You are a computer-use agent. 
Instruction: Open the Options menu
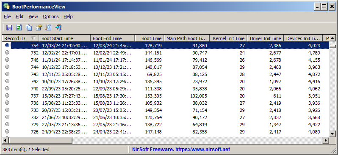51,16
